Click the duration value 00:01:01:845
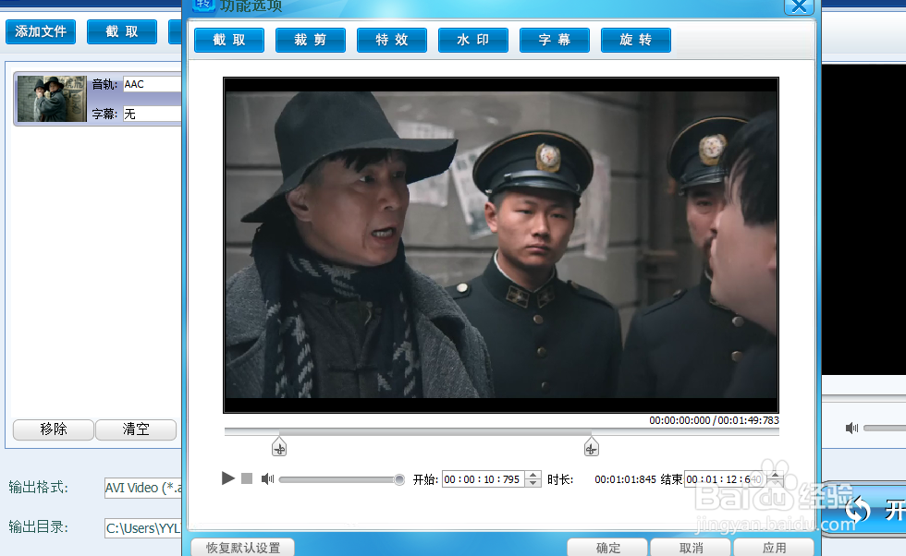This screenshot has height=556, width=906. (x=625, y=479)
